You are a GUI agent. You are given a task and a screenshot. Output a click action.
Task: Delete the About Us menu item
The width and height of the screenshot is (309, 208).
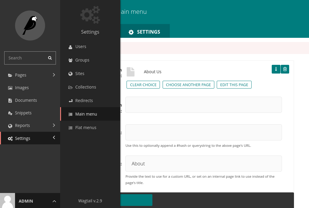tap(285, 69)
